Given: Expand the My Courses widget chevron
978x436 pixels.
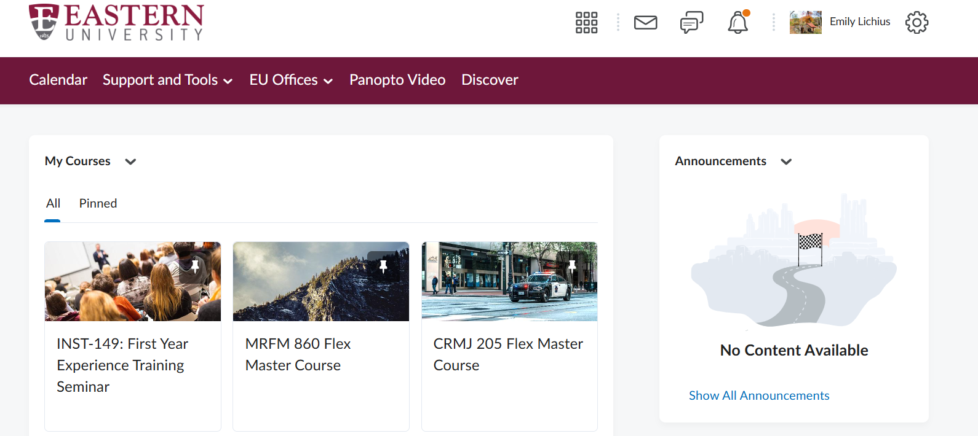Looking at the screenshot, I should click(130, 162).
